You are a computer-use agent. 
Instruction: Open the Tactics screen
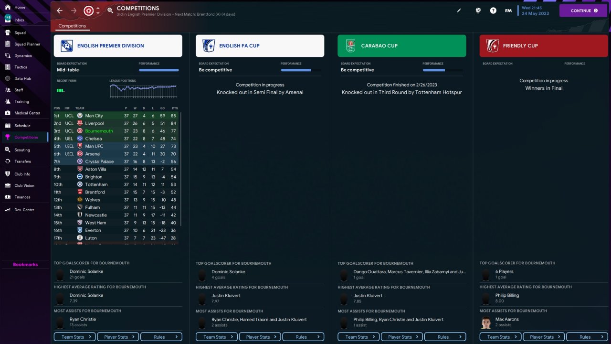(21, 67)
